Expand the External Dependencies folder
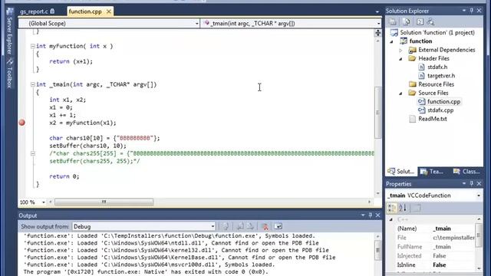 400,50
